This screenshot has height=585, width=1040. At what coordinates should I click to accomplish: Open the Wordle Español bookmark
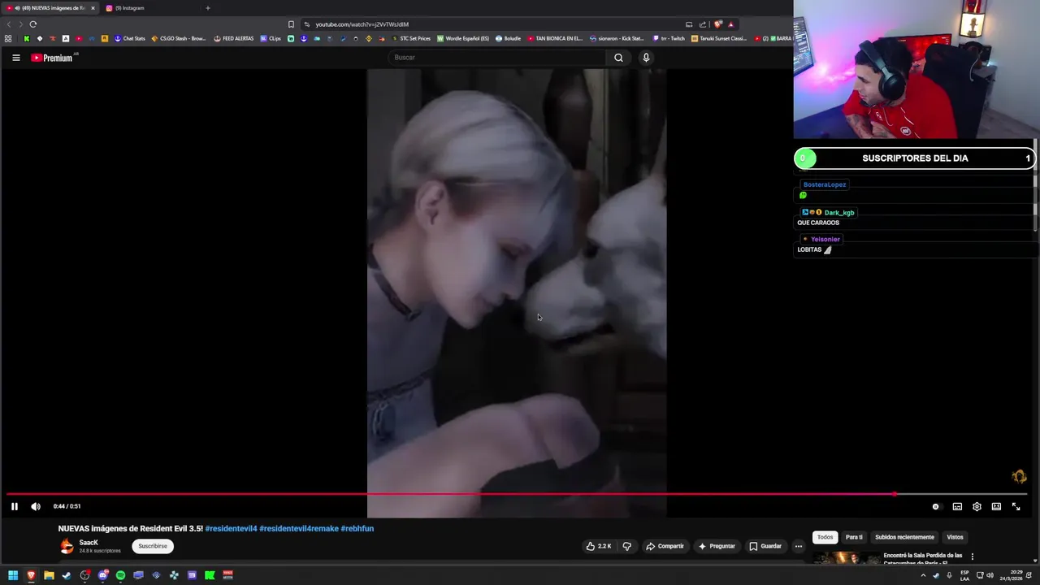point(463,38)
